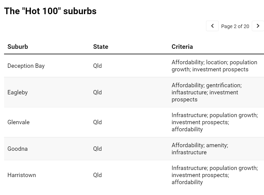Click the 'Page 2 of 20' indicator
This screenshot has width=264, height=195.
tap(235, 26)
